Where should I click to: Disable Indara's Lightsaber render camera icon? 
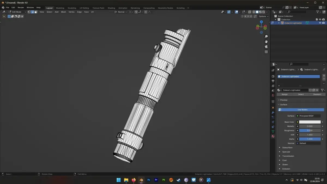point(323,23)
